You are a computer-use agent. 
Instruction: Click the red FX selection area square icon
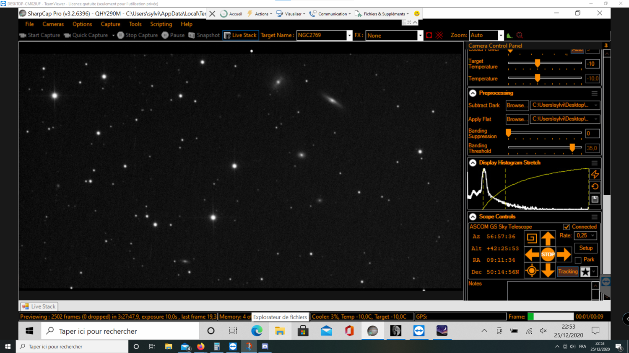429,36
